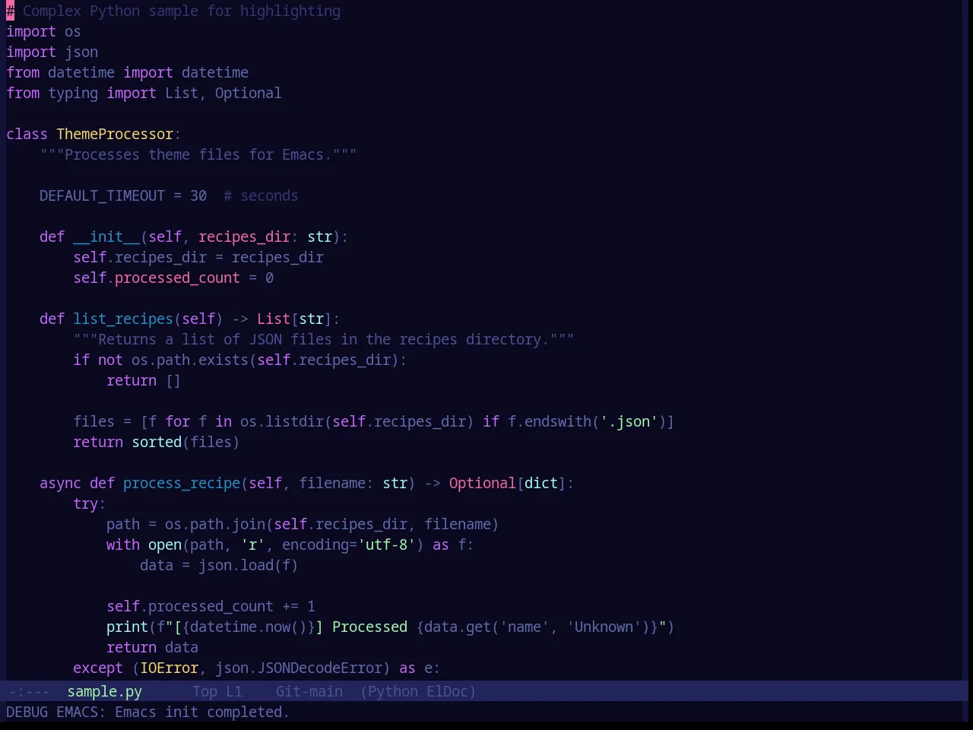This screenshot has height=730, width=973.
Task: Click 'self.processed_count = 0' line
Action: tap(173, 278)
